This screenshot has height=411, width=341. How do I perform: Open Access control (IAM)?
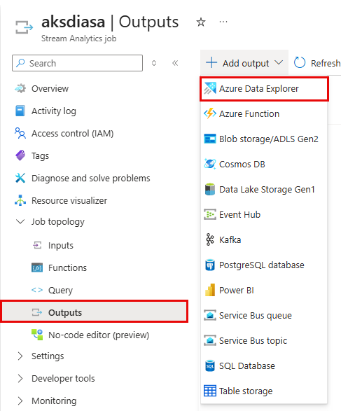click(73, 134)
